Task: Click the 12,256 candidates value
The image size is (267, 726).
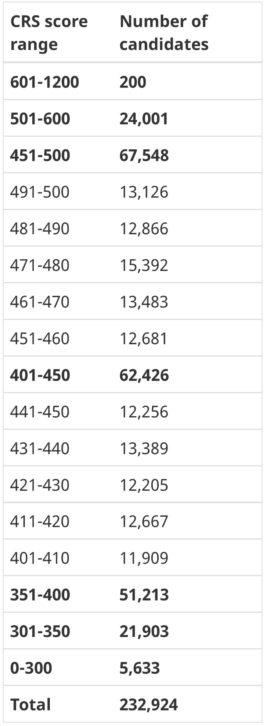Action: click(144, 412)
